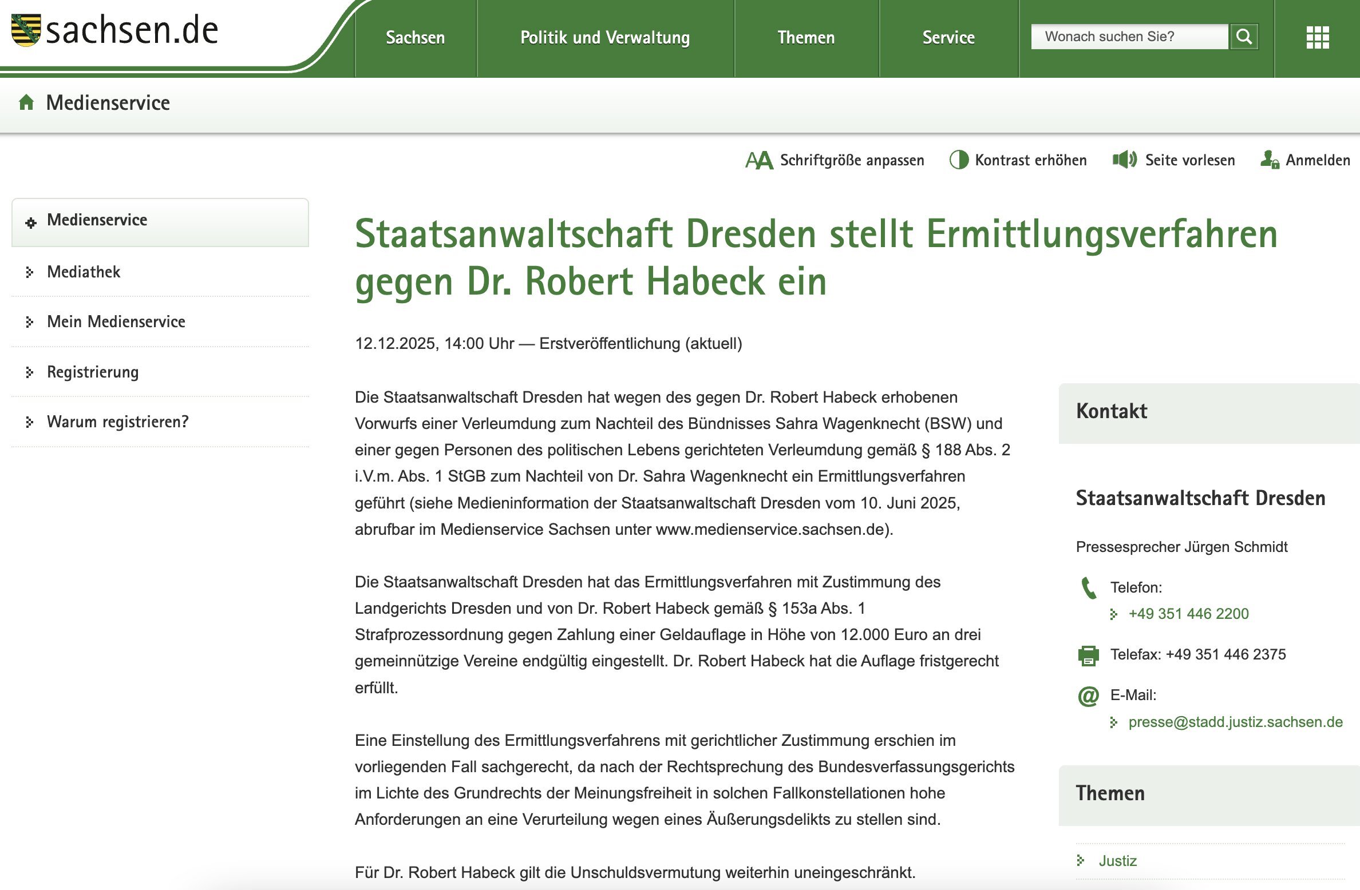Open the Justiz topic link
This screenshot has height=890, width=1360.
(1117, 861)
